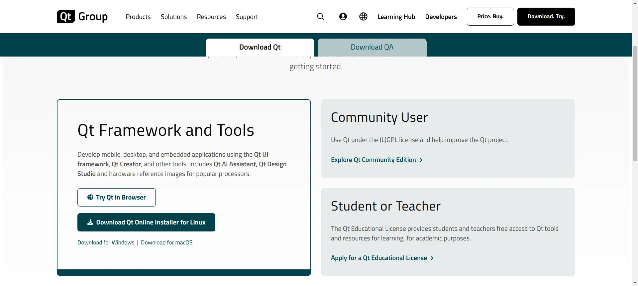The width and height of the screenshot is (638, 286).
Task: Open the Learning Hub link
Action: tap(396, 17)
